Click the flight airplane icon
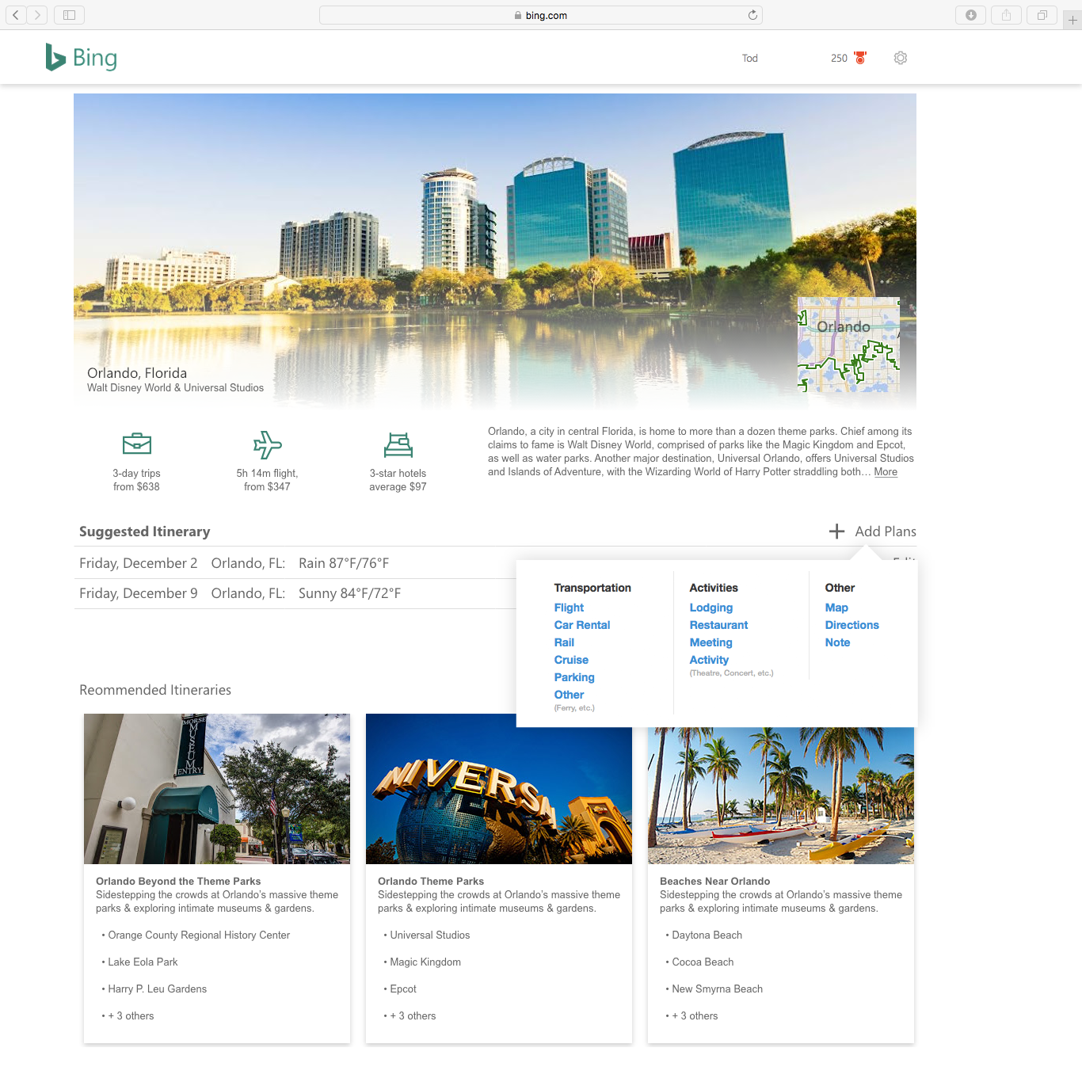The height and width of the screenshot is (1082, 1082). click(x=268, y=444)
